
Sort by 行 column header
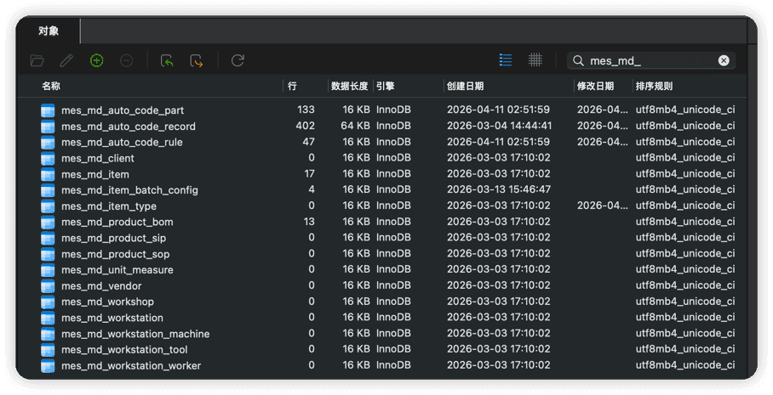tap(292, 86)
